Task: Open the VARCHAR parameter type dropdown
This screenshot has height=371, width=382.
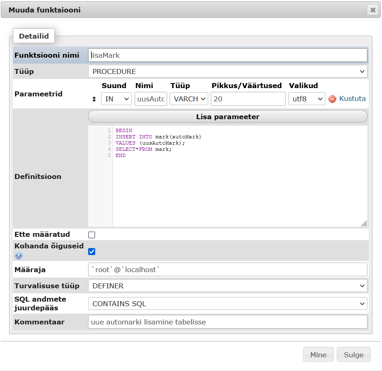Action: [x=188, y=99]
